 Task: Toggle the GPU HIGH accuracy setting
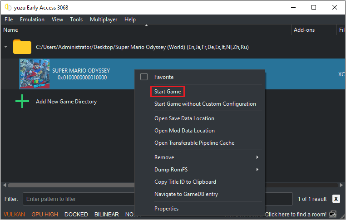(x=45, y=215)
